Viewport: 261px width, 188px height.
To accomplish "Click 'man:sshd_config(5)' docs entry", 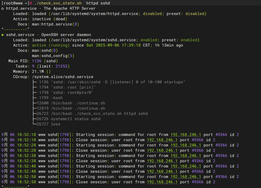I will coord(53,56).
